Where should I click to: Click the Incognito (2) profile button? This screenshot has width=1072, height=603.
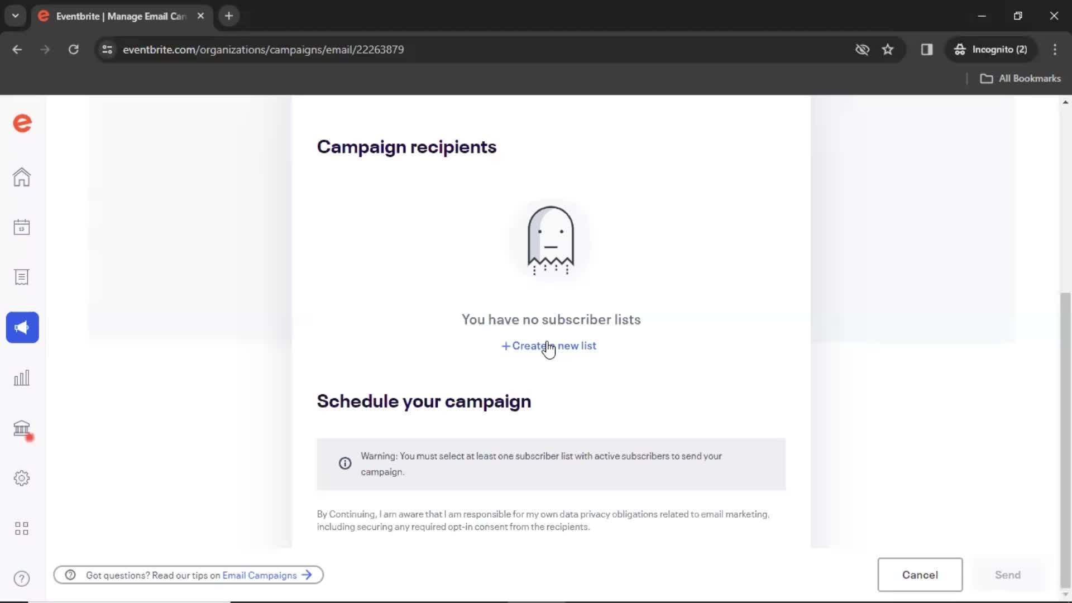992,50
